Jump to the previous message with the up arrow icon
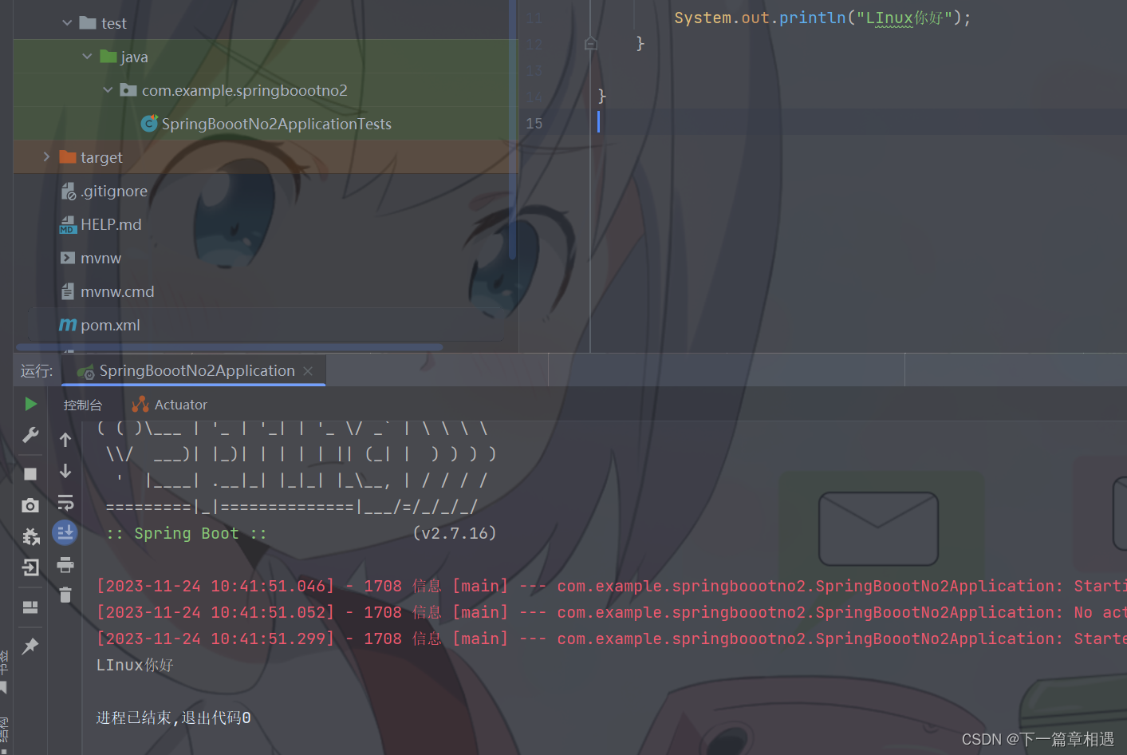The width and height of the screenshot is (1127, 755). pos(65,438)
